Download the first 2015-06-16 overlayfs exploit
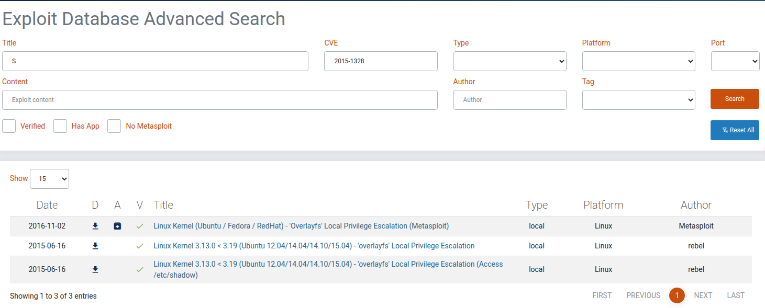 [95, 246]
